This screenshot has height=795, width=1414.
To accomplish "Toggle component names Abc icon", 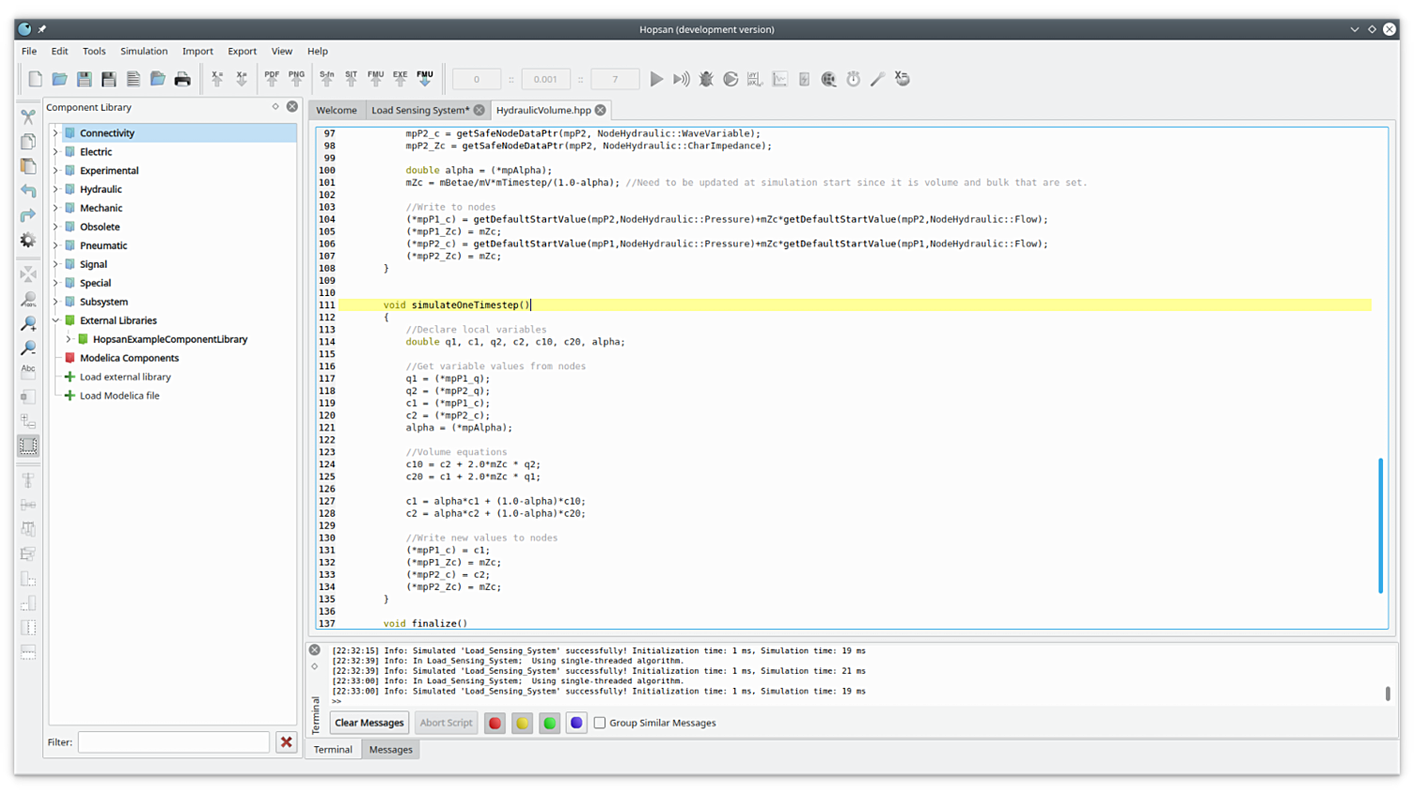I will point(28,372).
